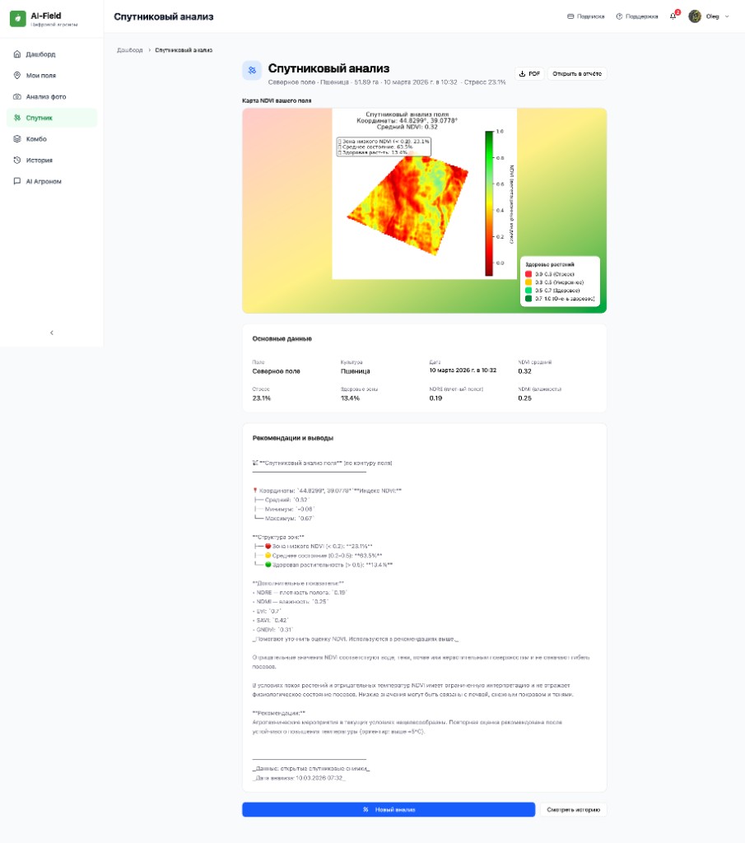
Task: Download the report as PDF
Action: (x=529, y=73)
